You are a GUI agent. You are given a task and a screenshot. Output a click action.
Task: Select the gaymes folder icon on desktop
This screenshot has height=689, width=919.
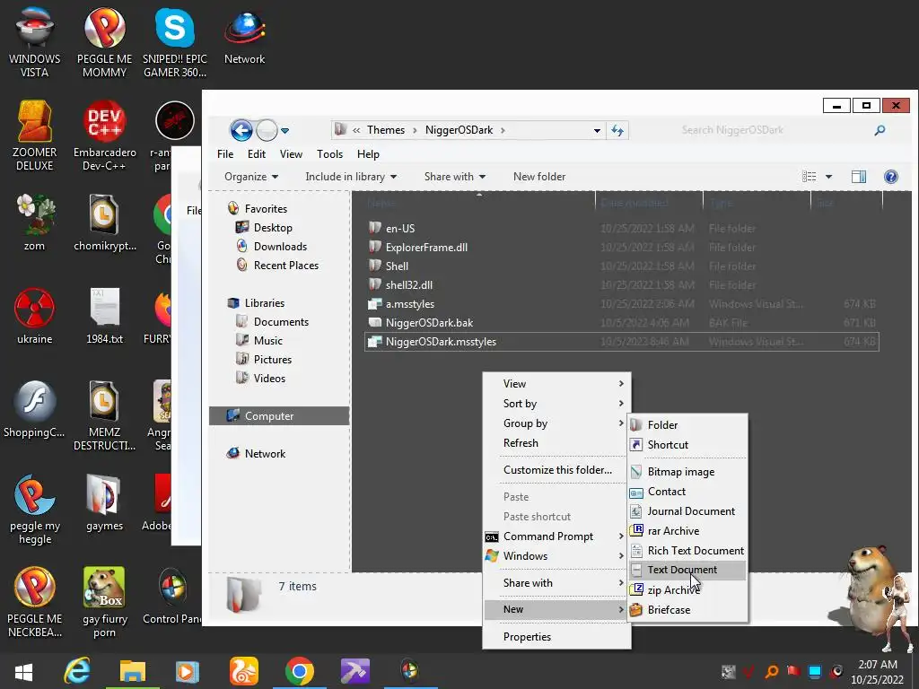pos(104,502)
